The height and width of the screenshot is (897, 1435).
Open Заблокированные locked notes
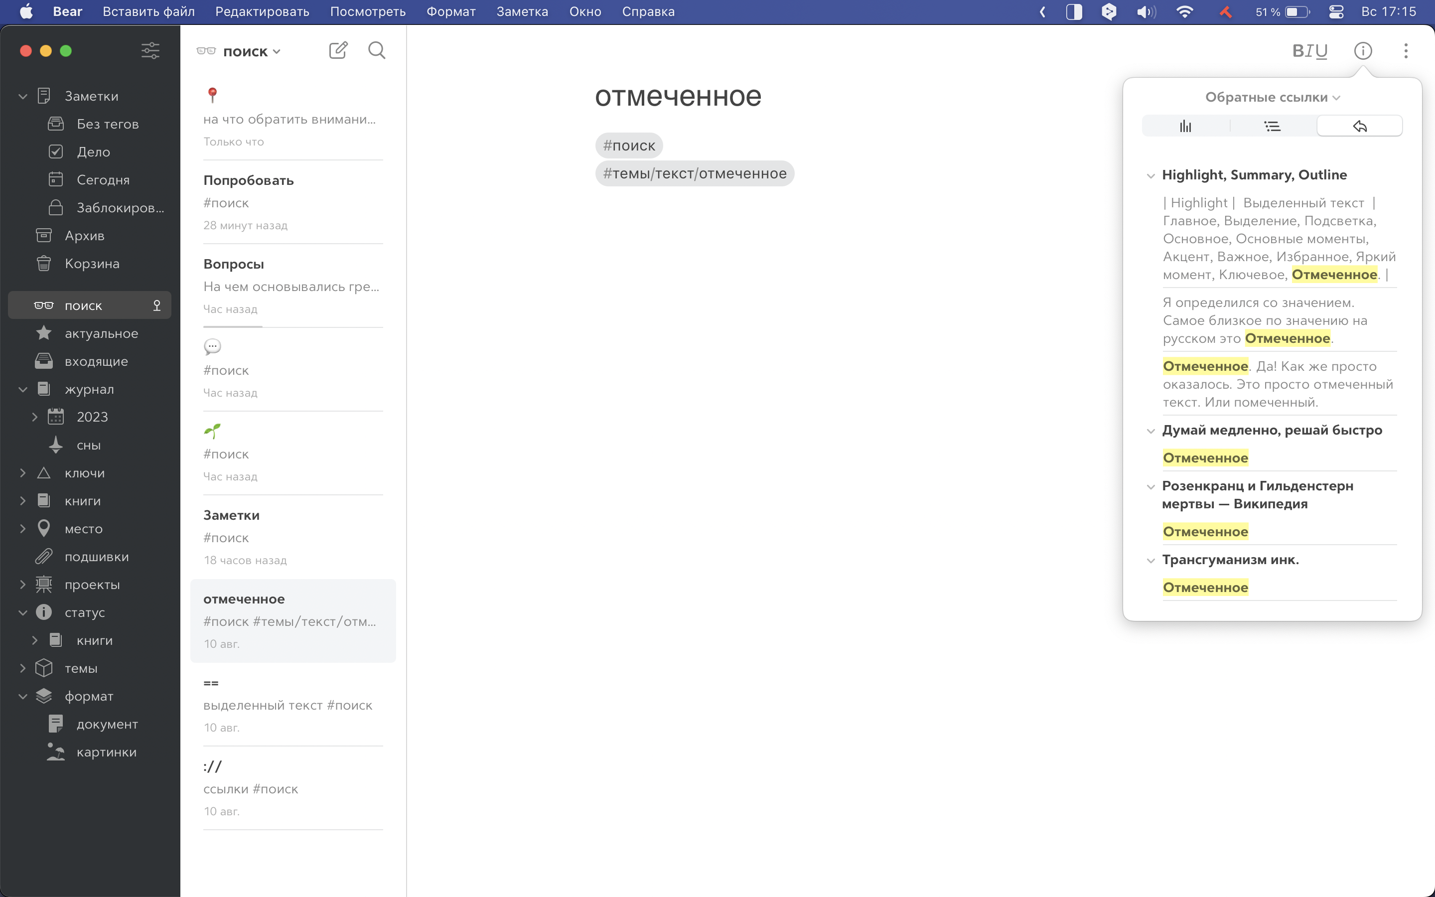click(90, 208)
